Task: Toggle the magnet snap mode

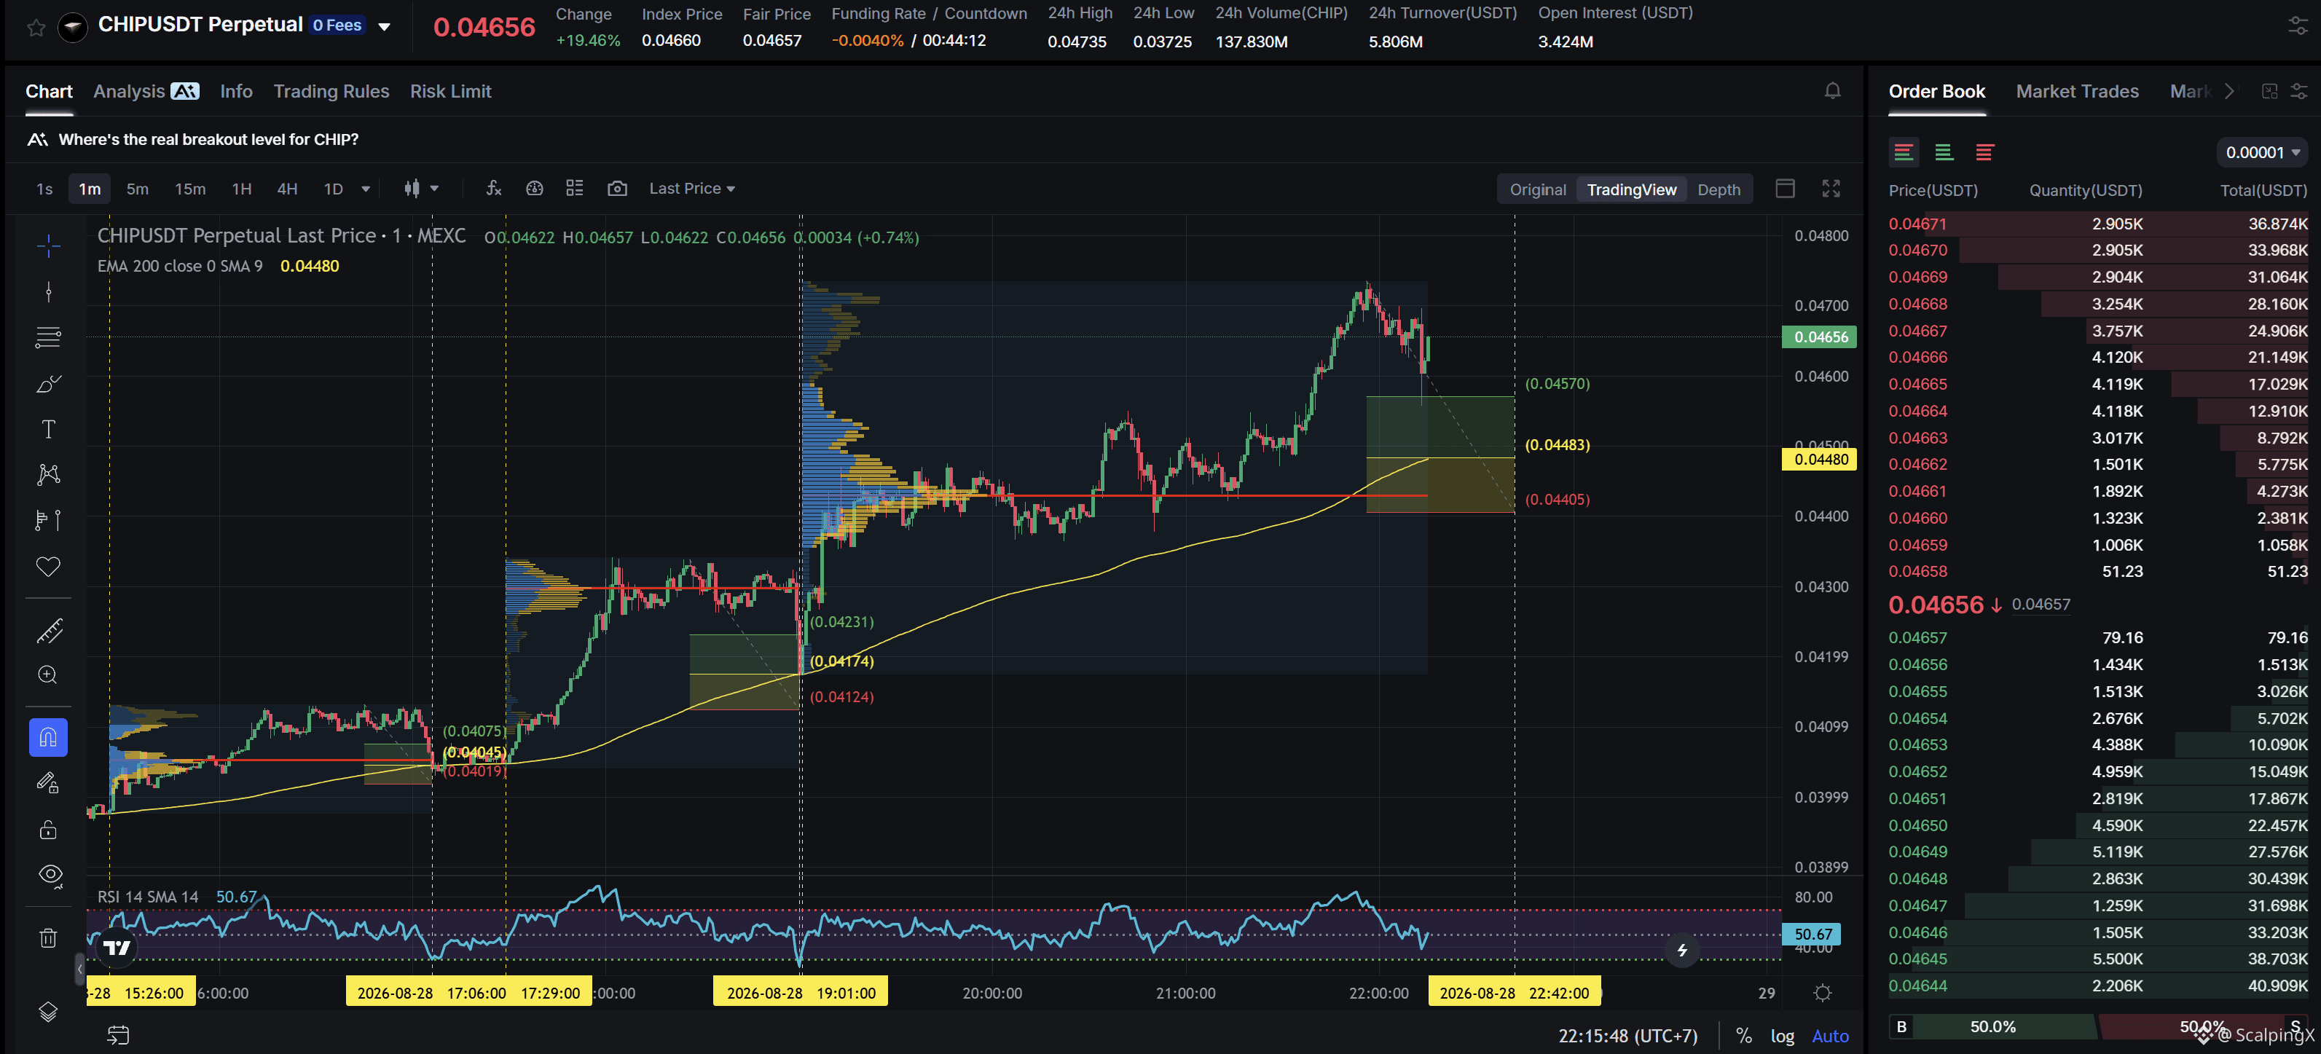Action: pos(49,738)
